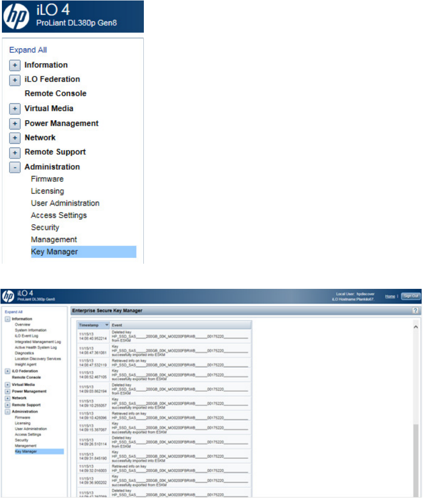Expand iLO Federation in the full-page sidebar
The width and height of the screenshot is (423, 498).
(7, 371)
